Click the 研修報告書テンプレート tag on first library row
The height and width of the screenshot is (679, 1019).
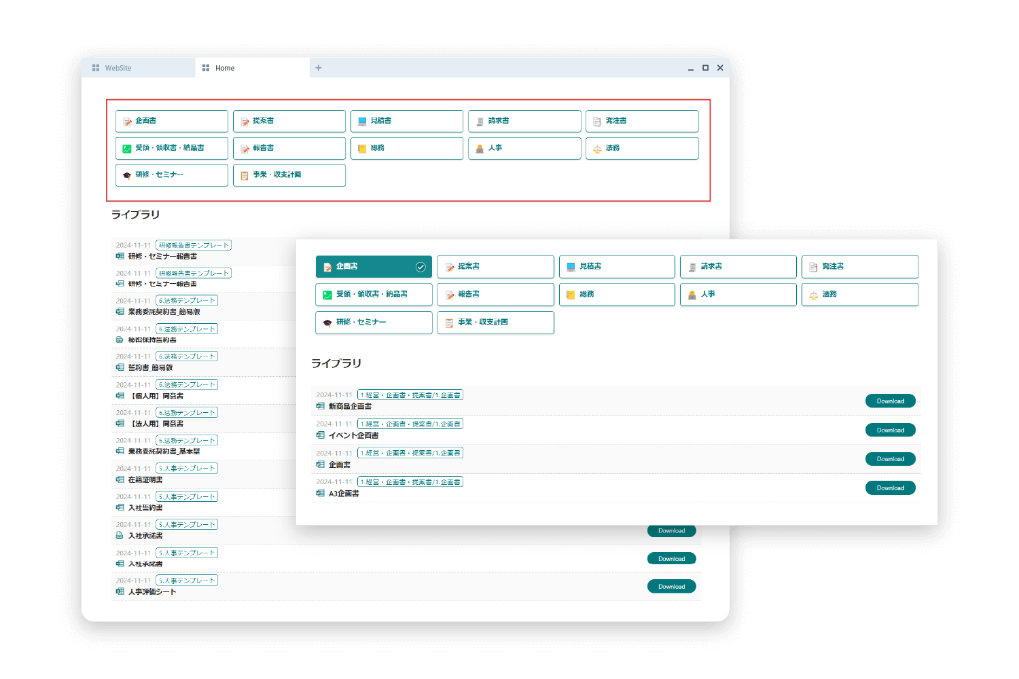tap(194, 245)
